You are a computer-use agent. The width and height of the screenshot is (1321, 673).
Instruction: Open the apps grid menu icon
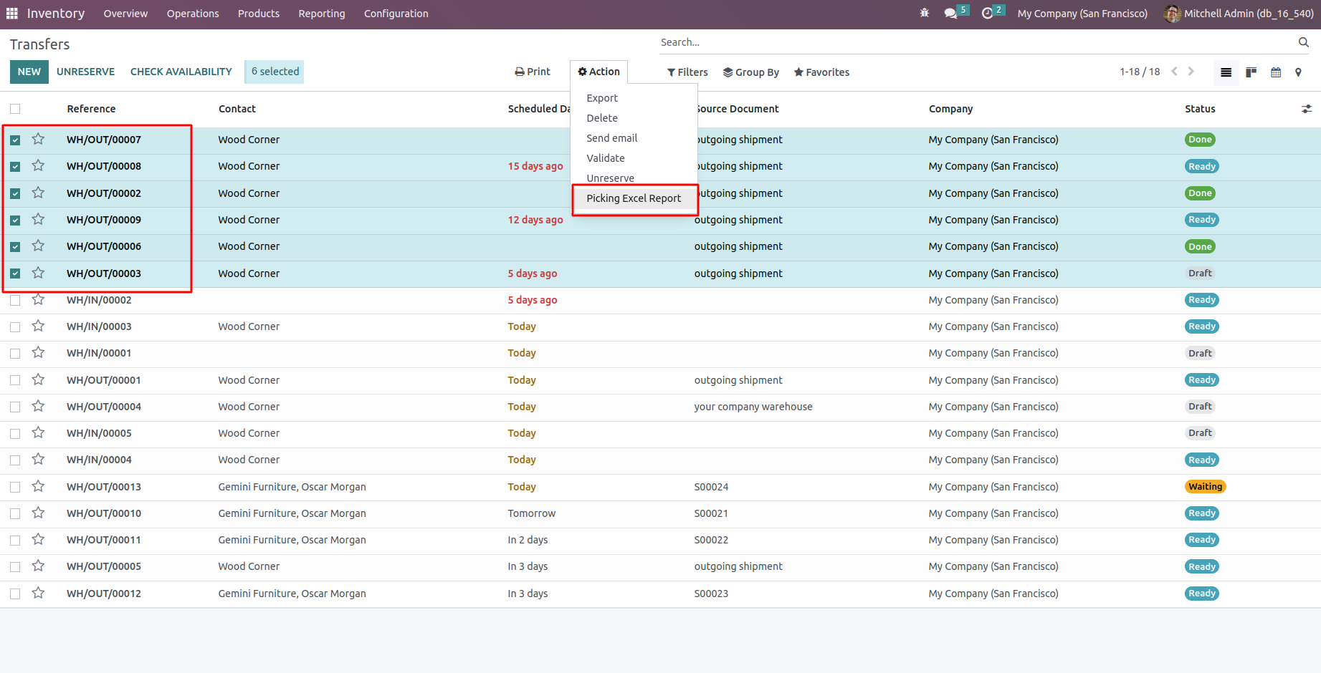coord(12,14)
